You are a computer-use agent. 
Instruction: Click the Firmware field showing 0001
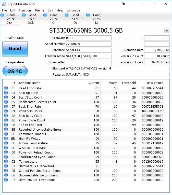tap(89, 38)
